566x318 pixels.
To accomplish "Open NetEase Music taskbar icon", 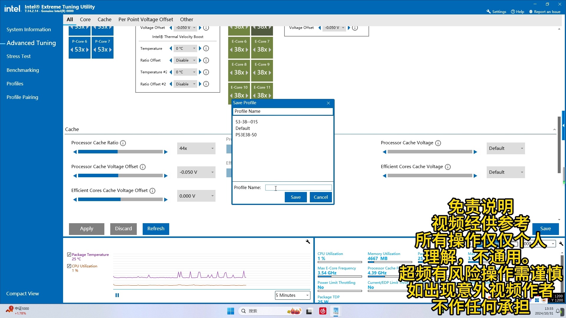I will [x=323, y=311].
